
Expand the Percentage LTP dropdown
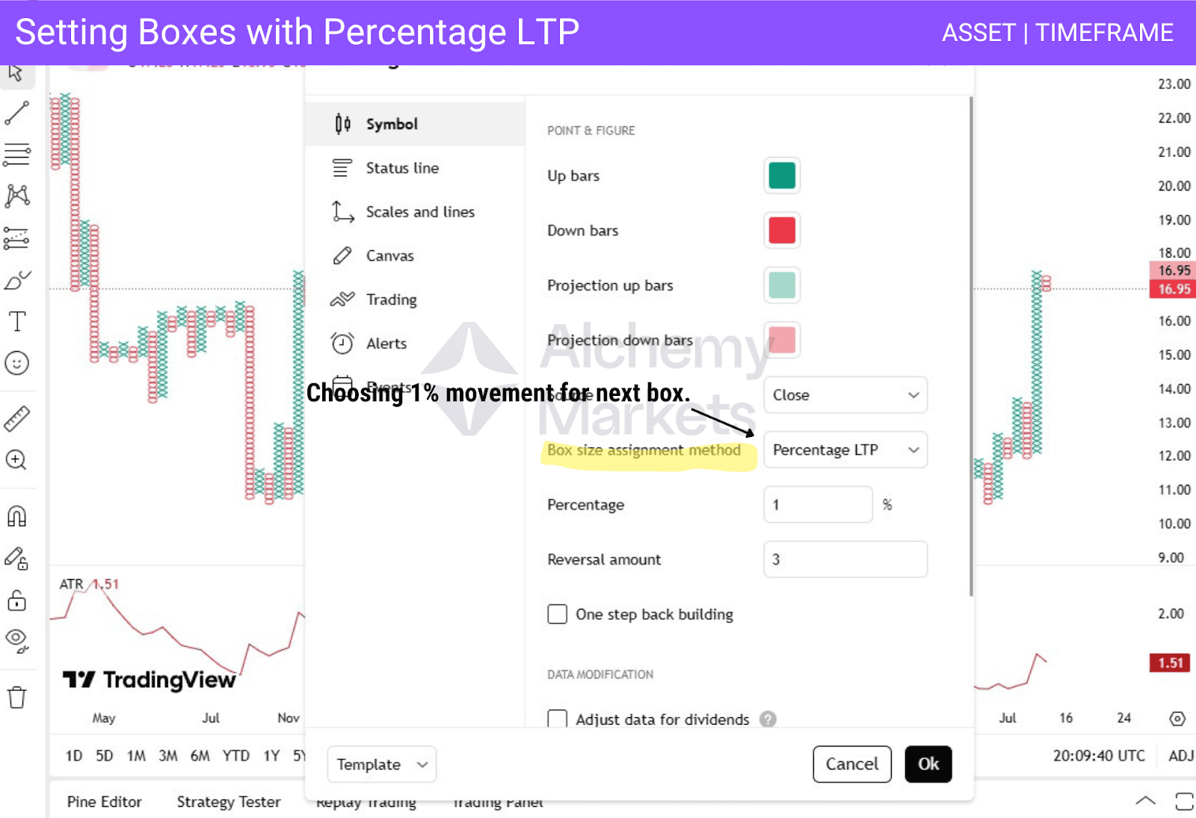pyautogui.click(x=845, y=450)
